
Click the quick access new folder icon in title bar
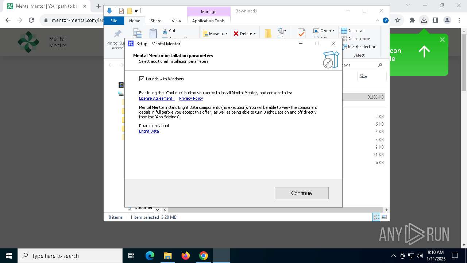pos(129,11)
